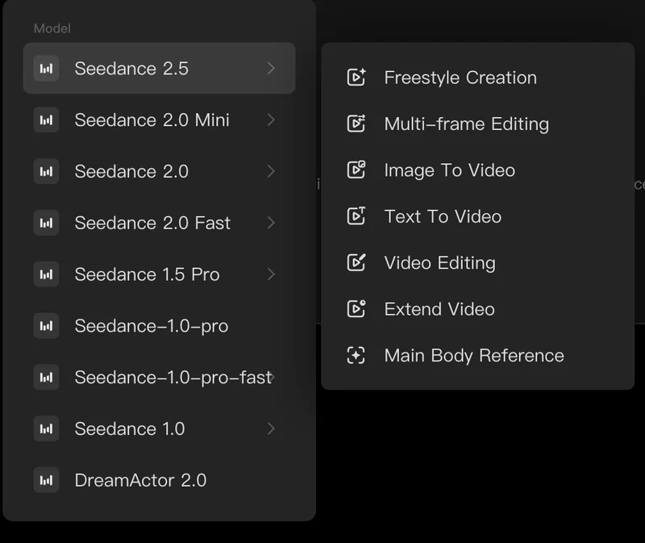
Task: Click the Freestyle Creation sparkle video icon
Action: pyautogui.click(x=356, y=77)
